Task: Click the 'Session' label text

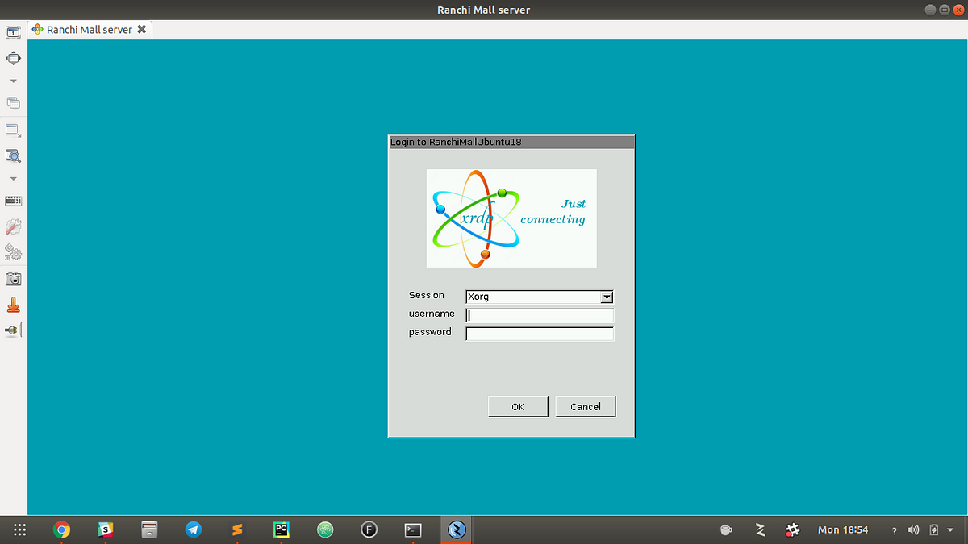Action: tap(427, 295)
